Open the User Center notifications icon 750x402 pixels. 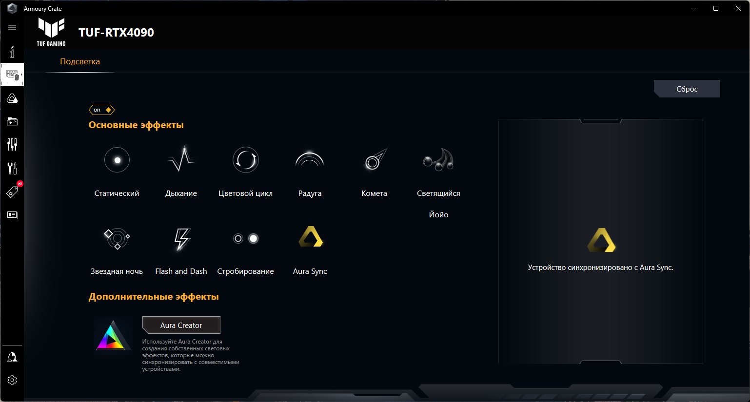[x=12, y=357]
